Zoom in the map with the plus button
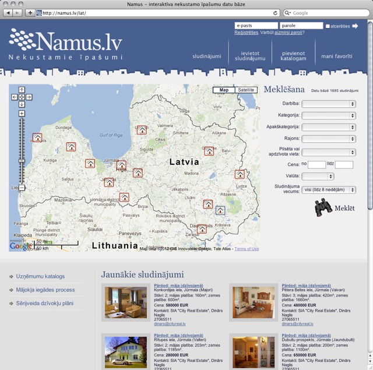 click(x=22, y=114)
